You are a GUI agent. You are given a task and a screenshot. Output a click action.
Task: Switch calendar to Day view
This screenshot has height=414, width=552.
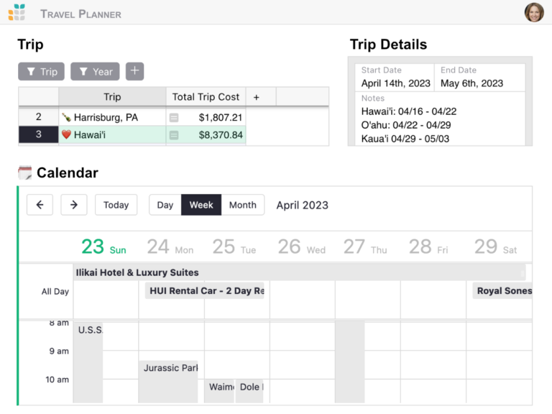point(165,205)
